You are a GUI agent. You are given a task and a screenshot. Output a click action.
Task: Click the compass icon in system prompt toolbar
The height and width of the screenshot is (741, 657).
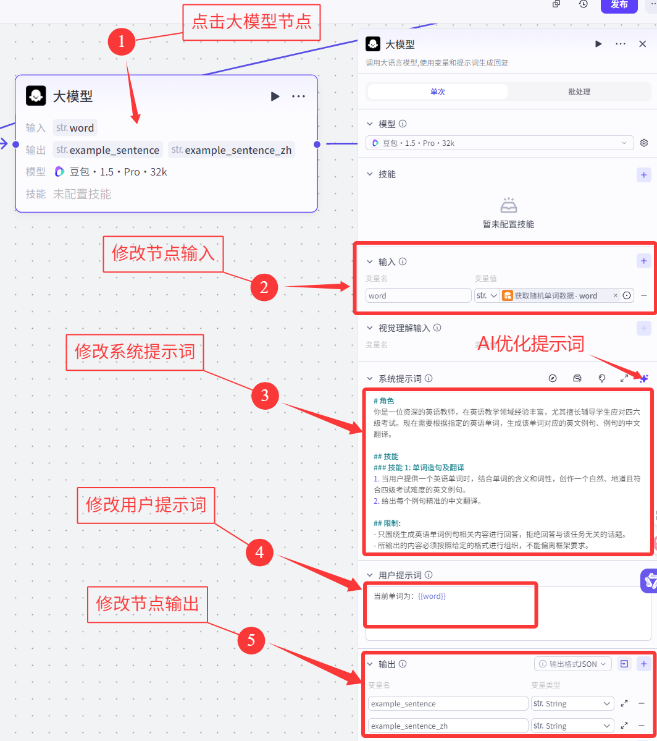pos(553,379)
